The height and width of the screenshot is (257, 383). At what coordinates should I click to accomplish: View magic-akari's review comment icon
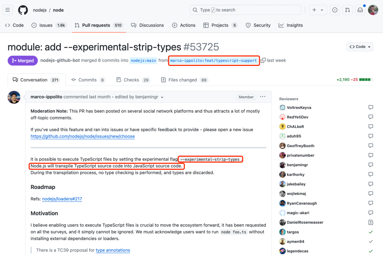(x=371, y=213)
